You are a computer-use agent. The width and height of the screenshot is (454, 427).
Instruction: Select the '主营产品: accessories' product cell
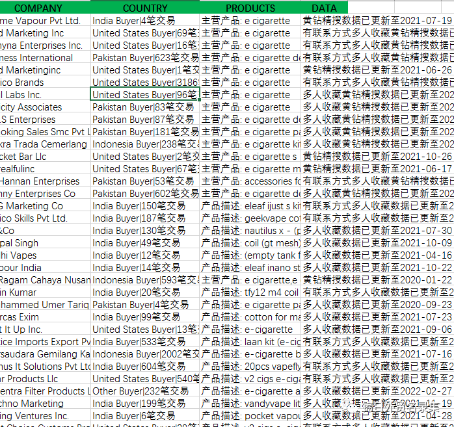(x=250, y=181)
